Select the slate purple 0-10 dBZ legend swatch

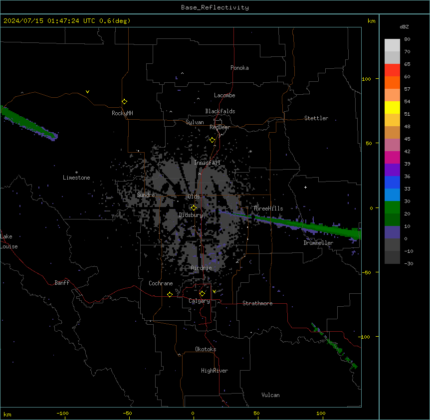392,232
